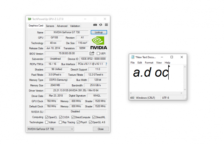Open the GPU-Z hamburger menu

click(x=106, y=25)
